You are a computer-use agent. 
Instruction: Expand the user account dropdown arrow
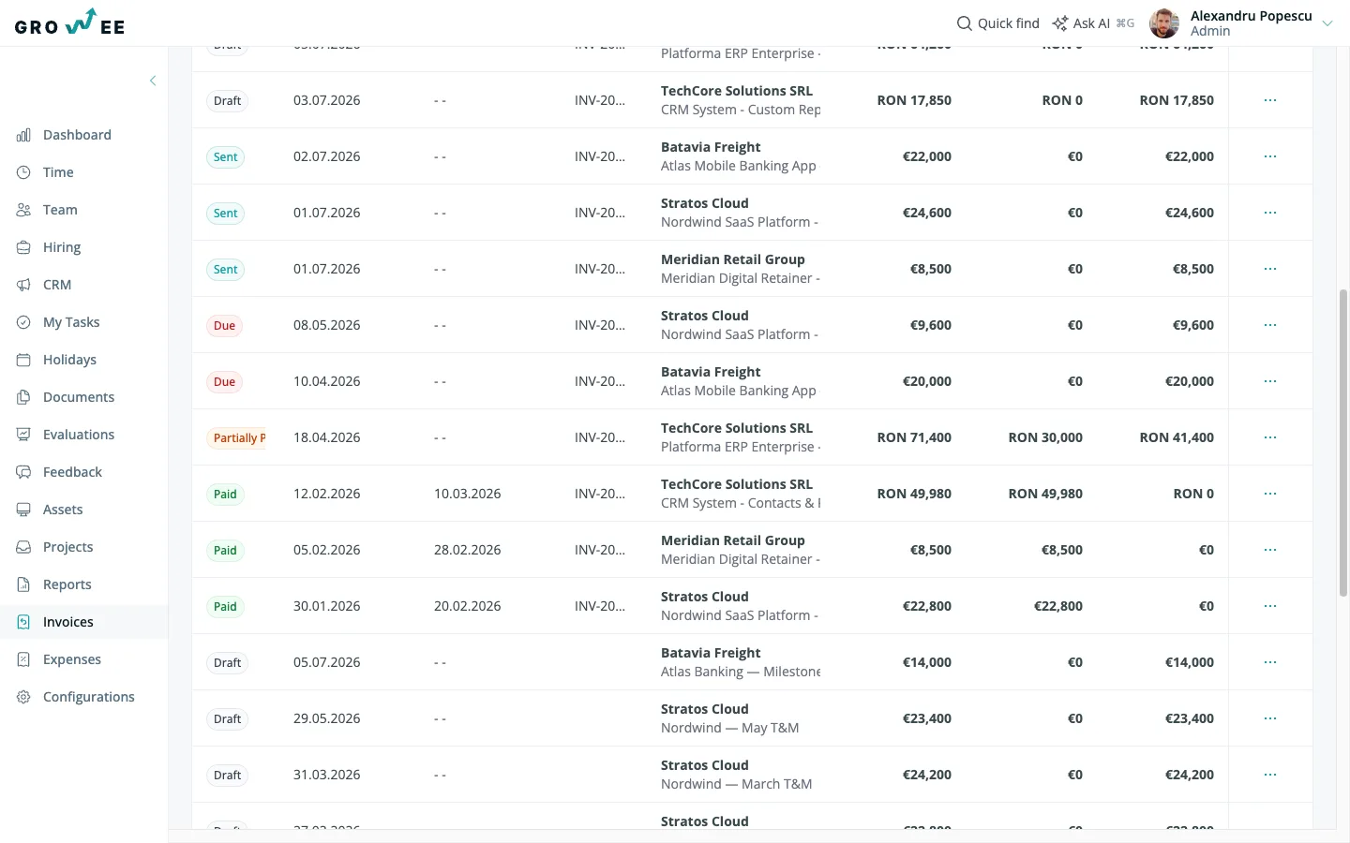point(1327,23)
